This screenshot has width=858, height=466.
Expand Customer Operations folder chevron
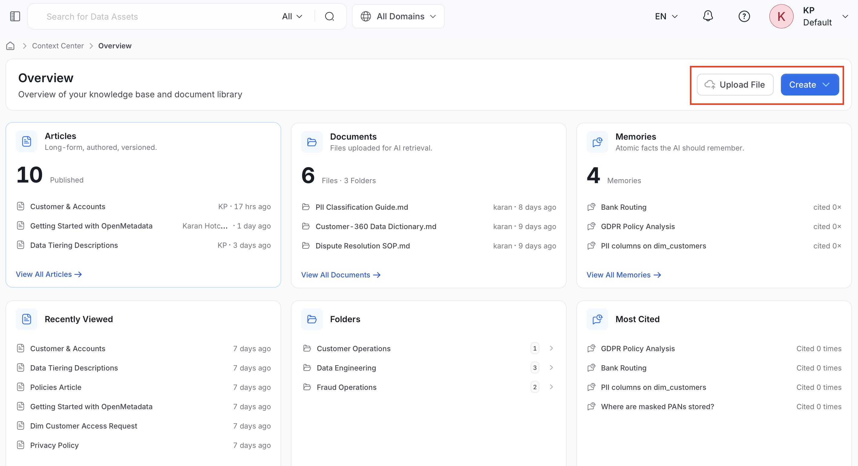pos(551,348)
